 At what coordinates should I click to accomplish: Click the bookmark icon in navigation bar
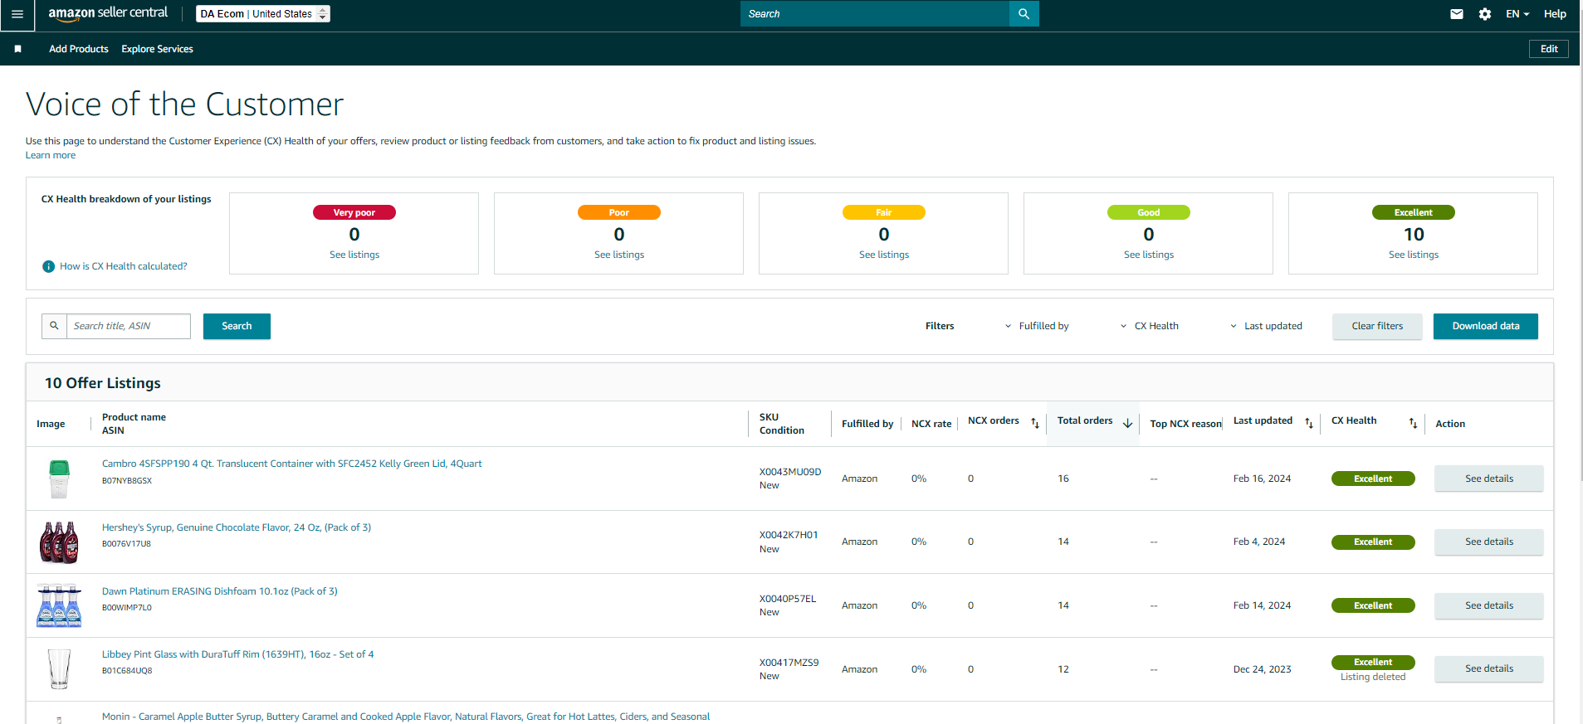pos(17,49)
